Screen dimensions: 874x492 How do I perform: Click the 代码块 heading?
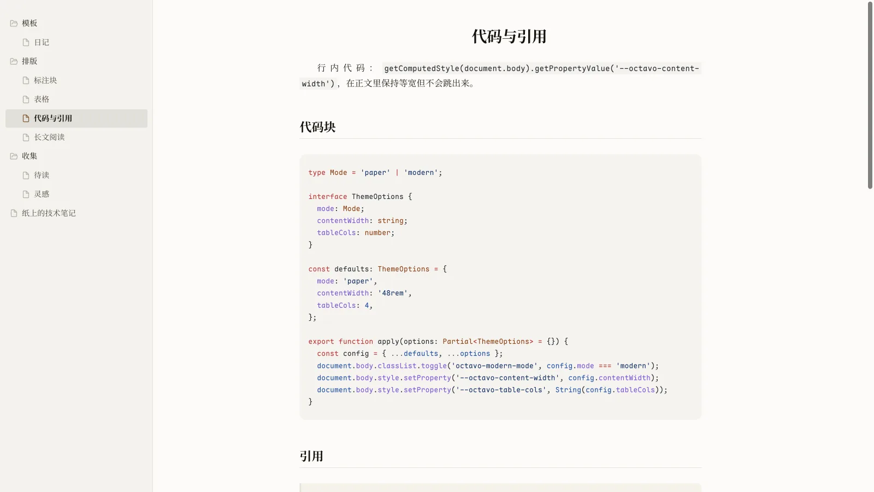tap(317, 127)
